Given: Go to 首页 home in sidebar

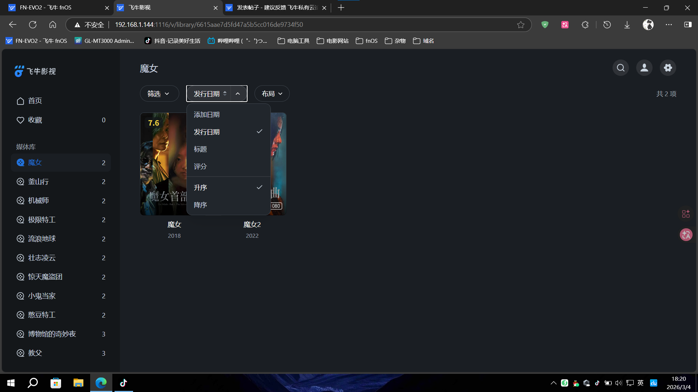Looking at the screenshot, I should pos(35,101).
